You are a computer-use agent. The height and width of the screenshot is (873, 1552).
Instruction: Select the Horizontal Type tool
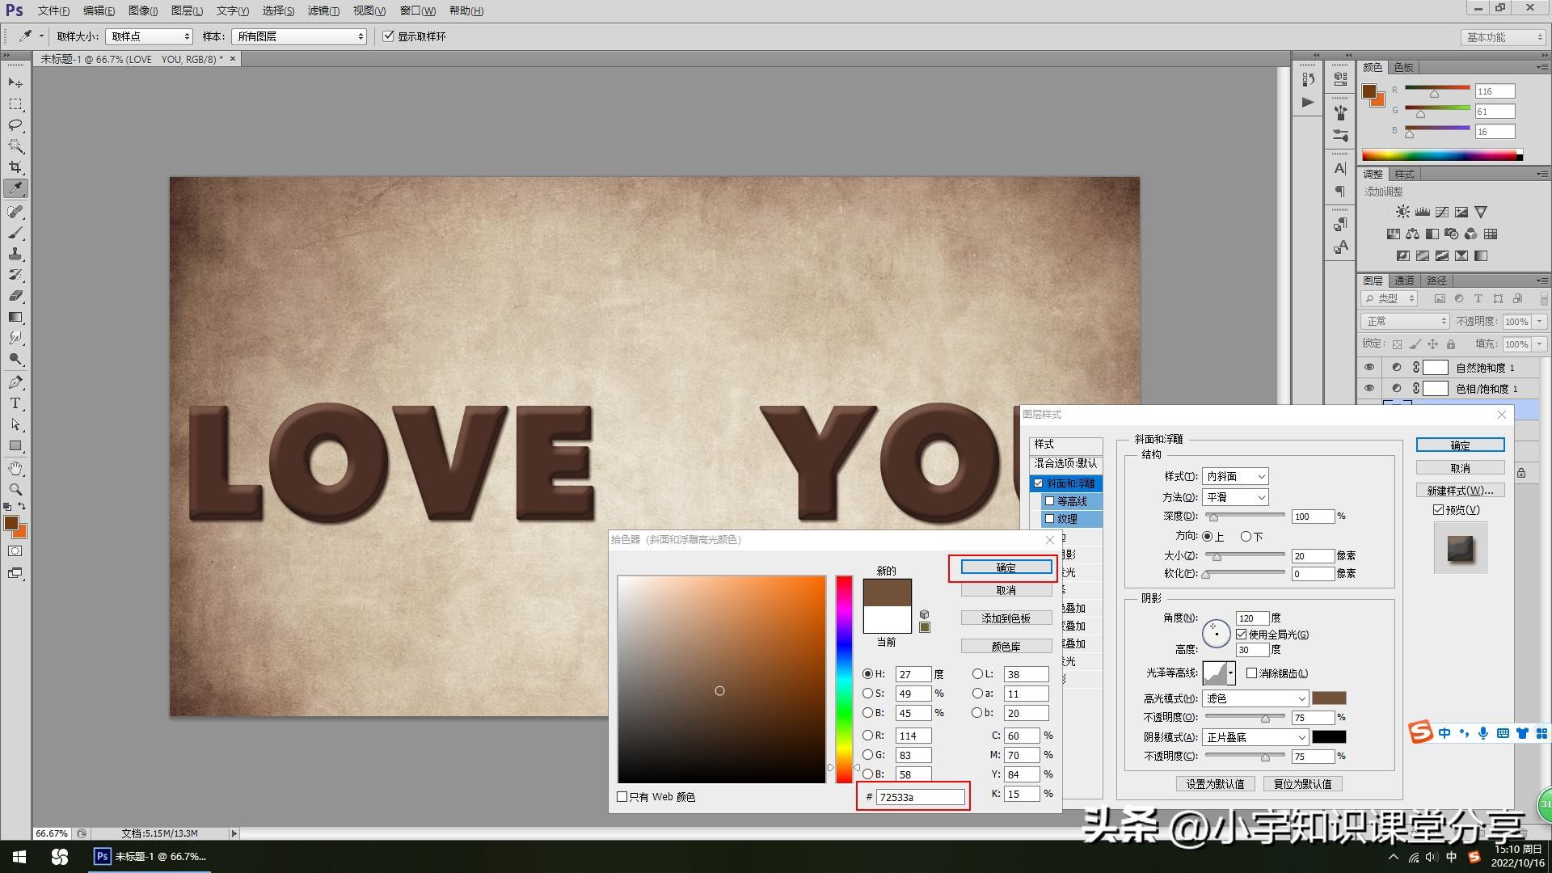click(15, 403)
